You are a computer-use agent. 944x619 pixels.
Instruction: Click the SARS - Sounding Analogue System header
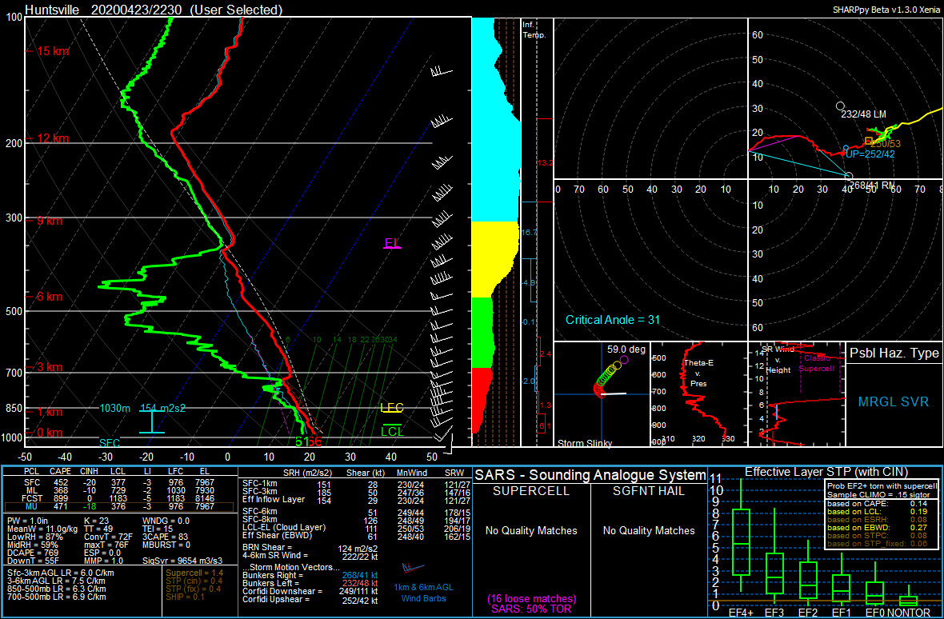[x=590, y=475]
